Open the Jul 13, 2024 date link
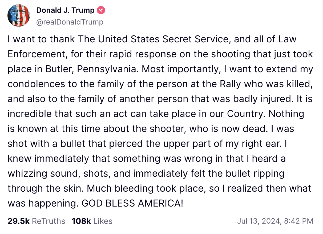The width and height of the screenshot is (323, 234). point(259,221)
